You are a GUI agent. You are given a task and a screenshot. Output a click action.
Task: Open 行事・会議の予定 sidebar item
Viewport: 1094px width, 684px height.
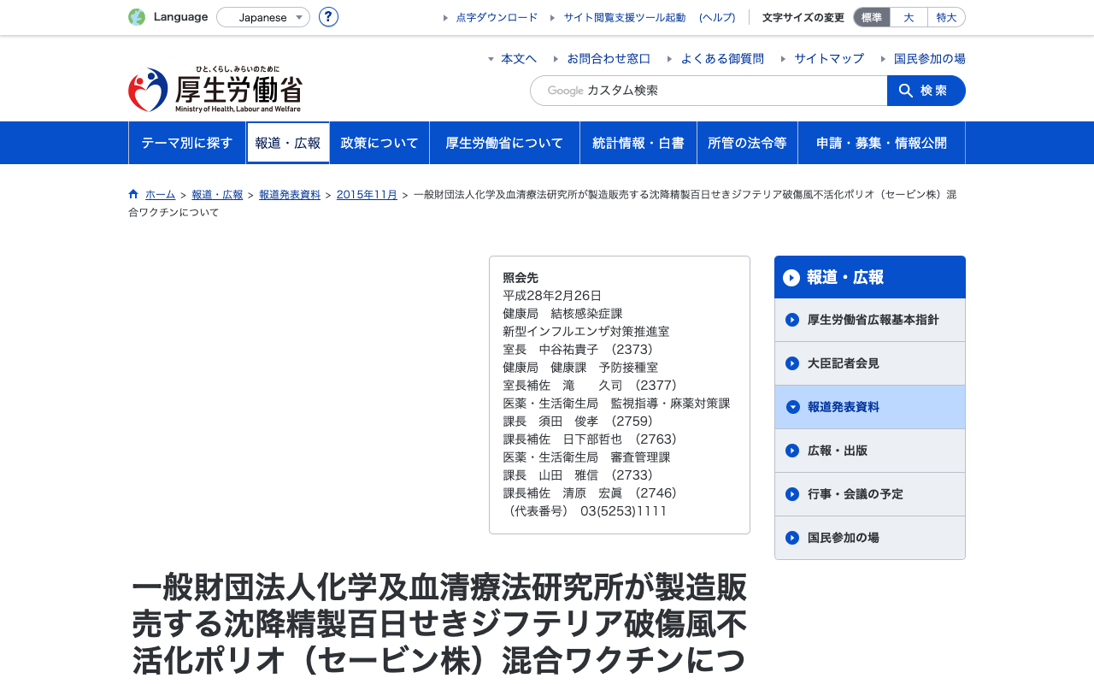coord(870,494)
